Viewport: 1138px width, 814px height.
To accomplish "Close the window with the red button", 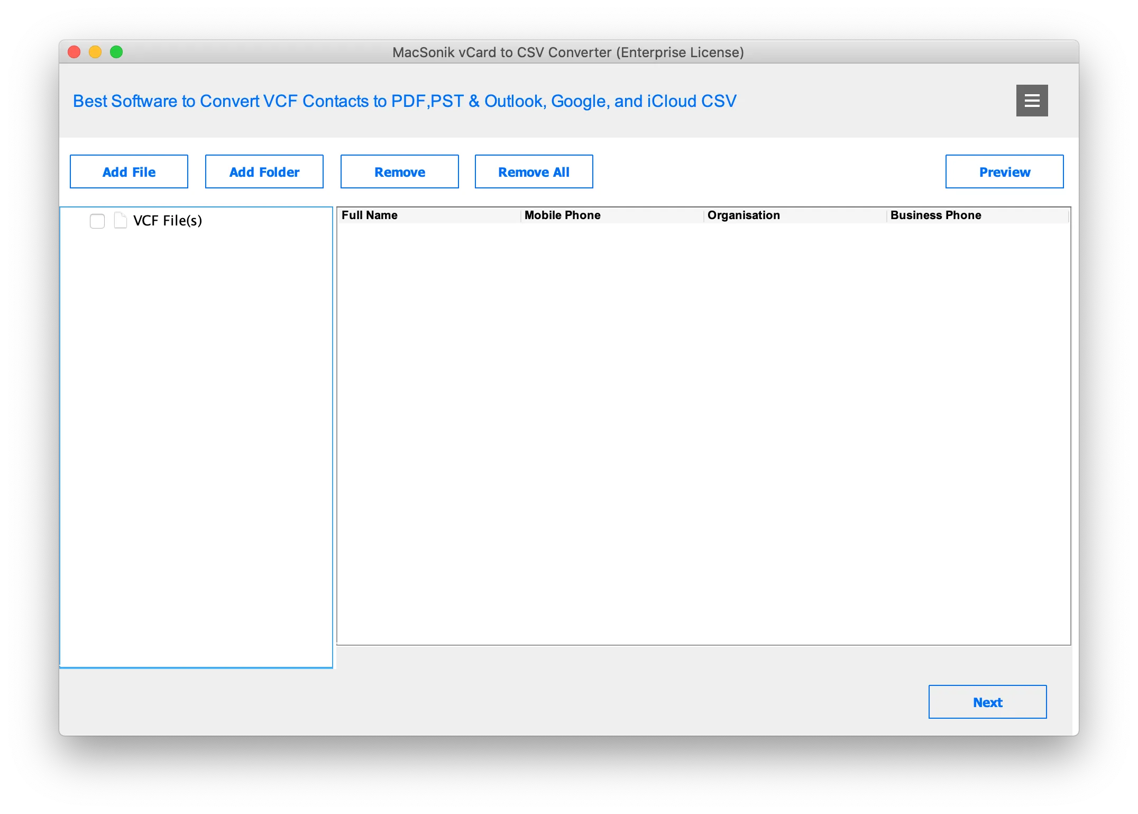I will pyautogui.click(x=74, y=52).
